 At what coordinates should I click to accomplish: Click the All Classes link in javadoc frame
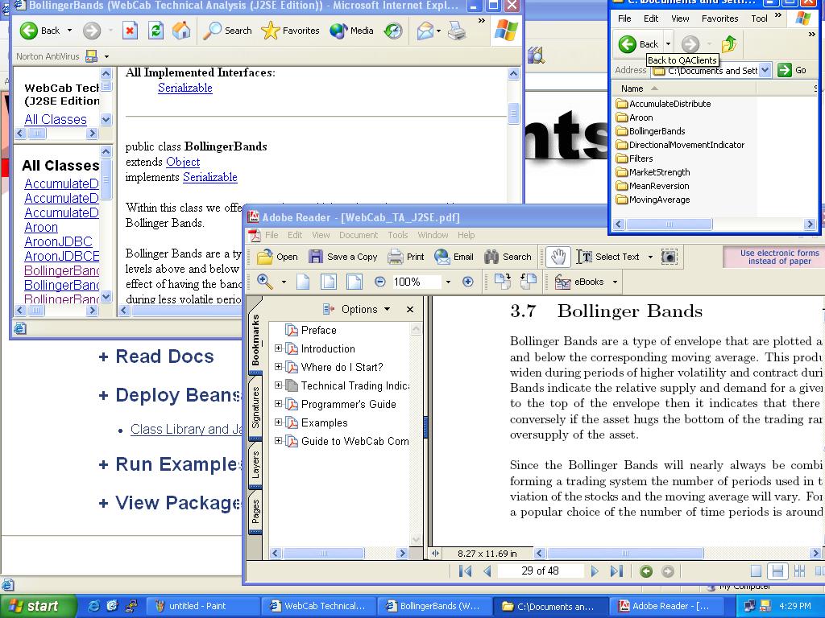click(56, 119)
